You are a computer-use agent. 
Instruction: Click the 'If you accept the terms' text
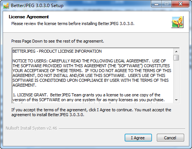[91, 112]
